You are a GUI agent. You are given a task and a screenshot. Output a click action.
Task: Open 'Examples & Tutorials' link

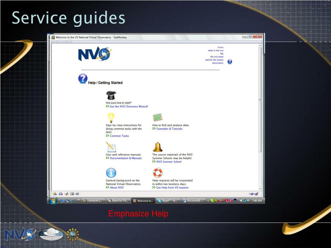click(x=169, y=129)
